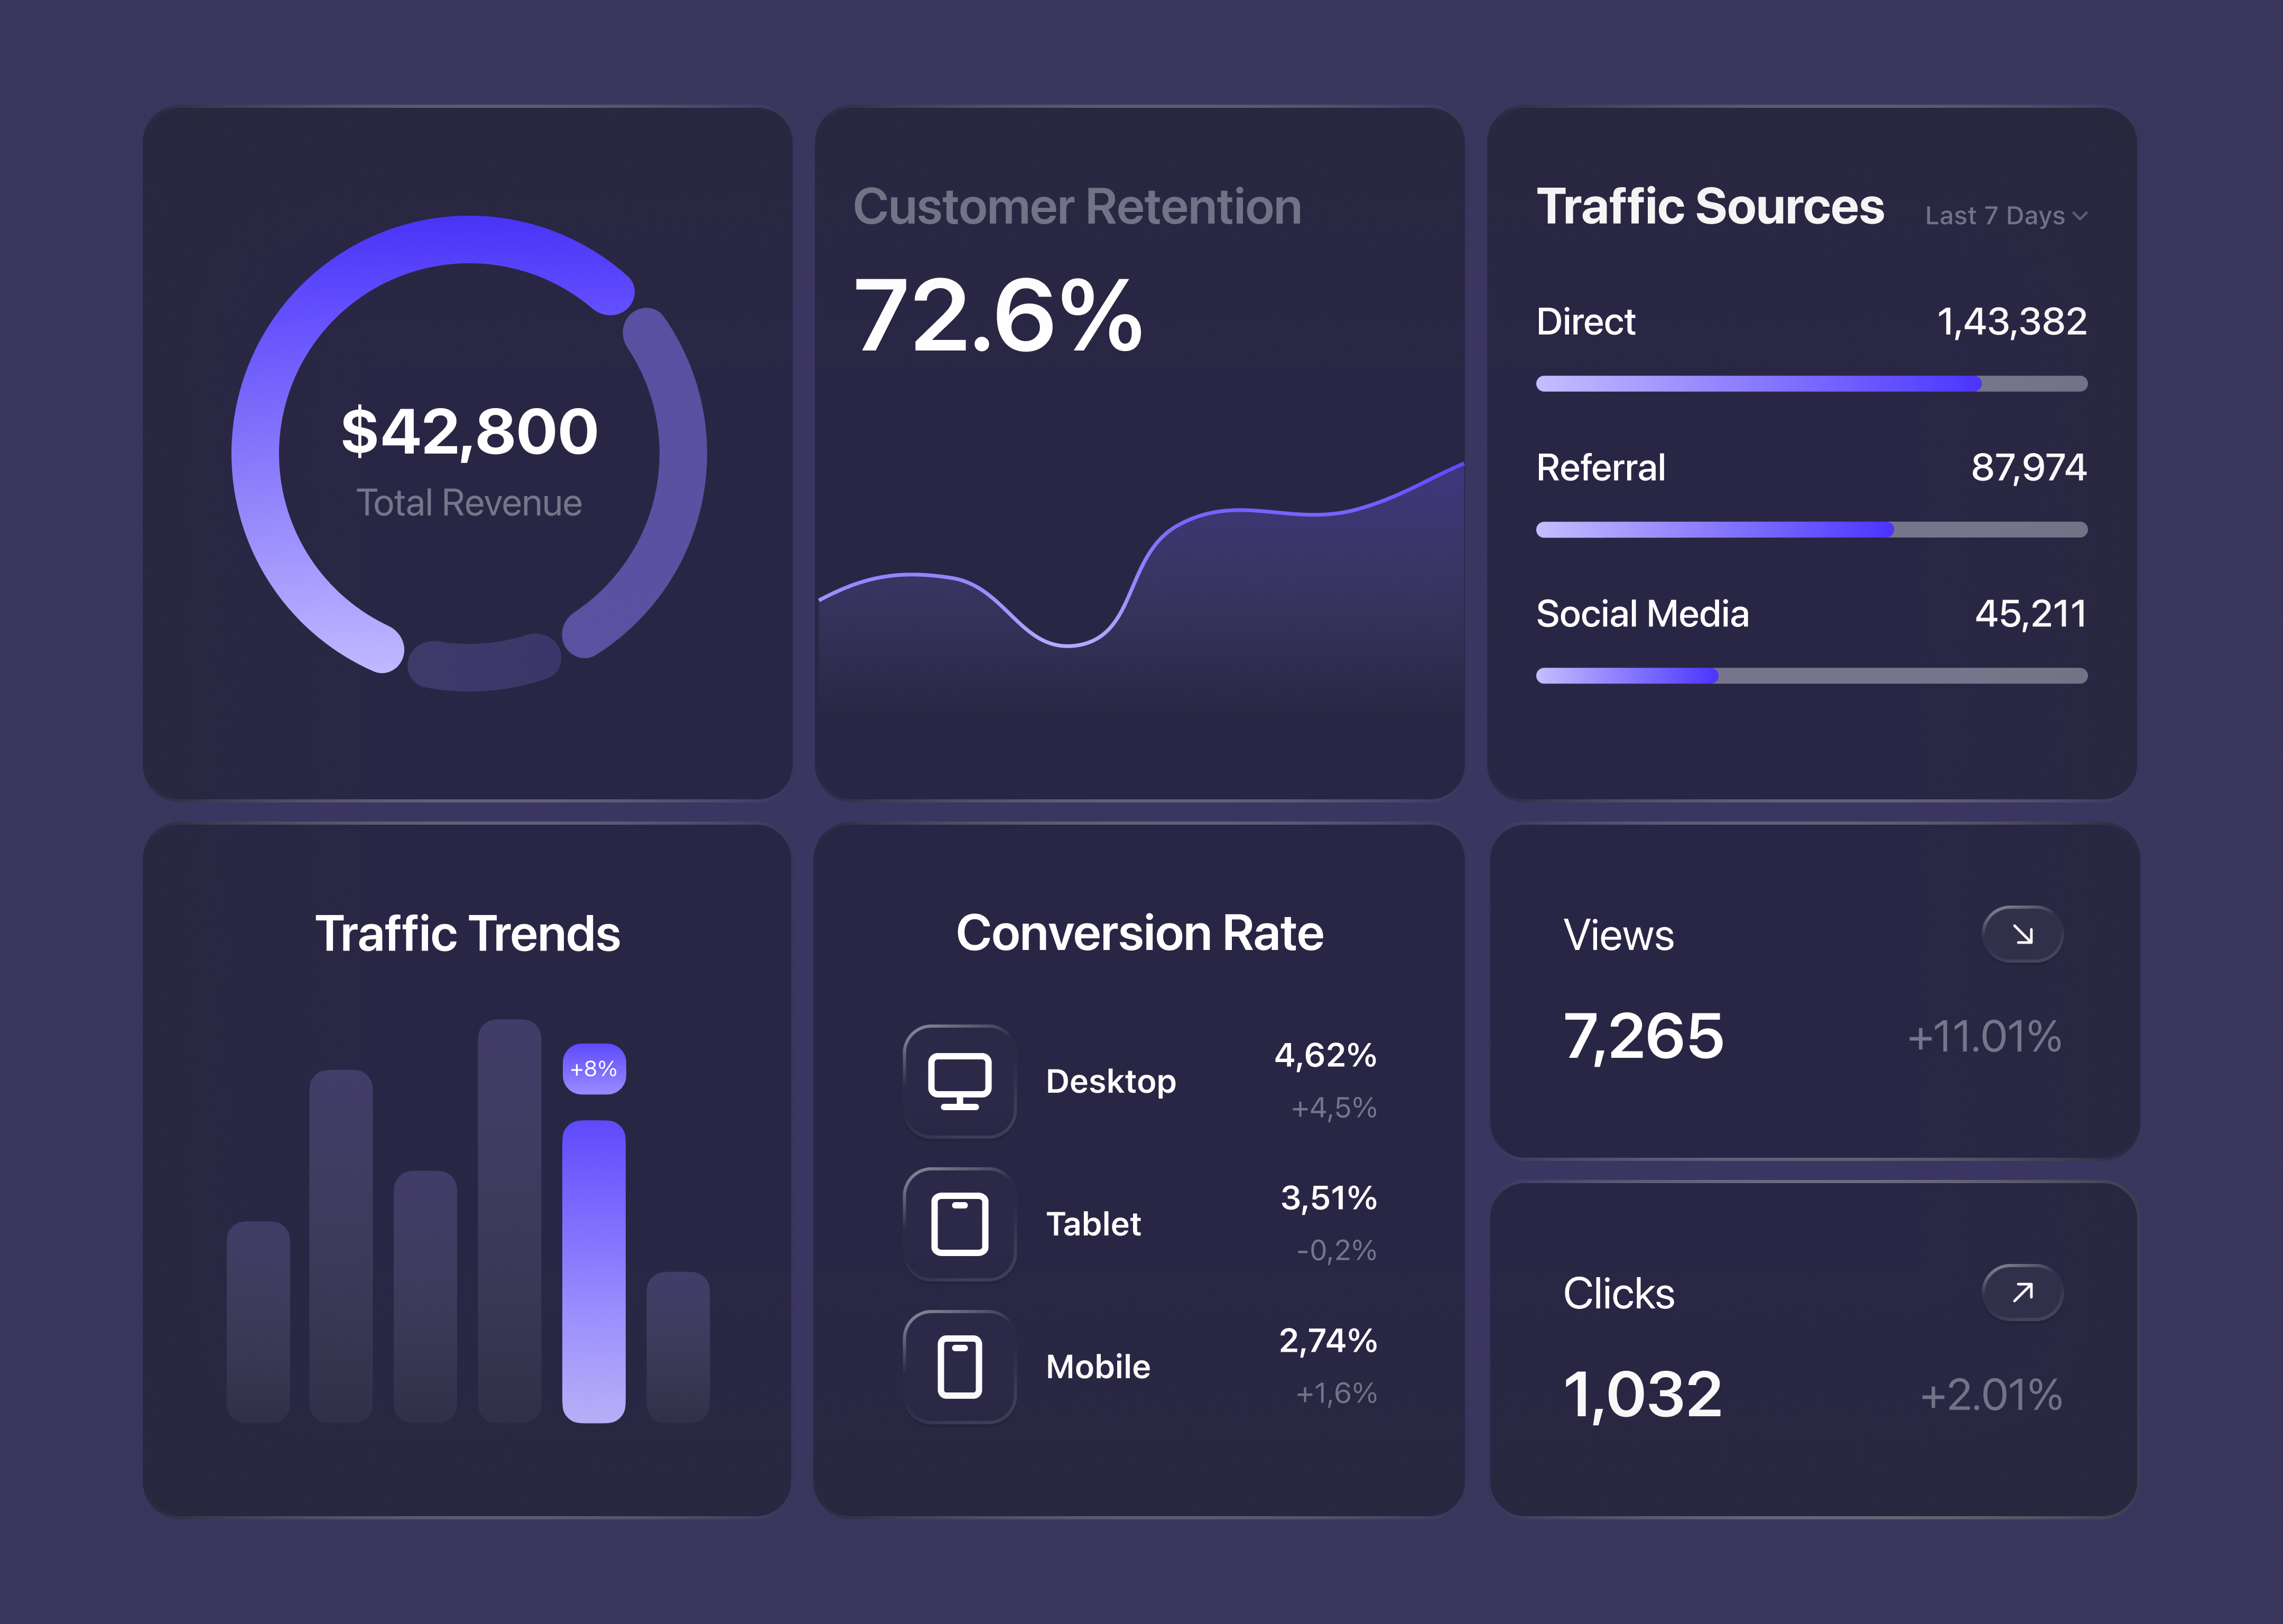2283x1624 pixels.
Task: Switch to the Traffic Sources panel
Action: [x=1710, y=207]
